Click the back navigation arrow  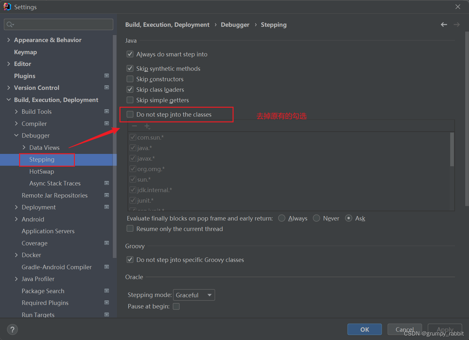pyautogui.click(x=444, y=25)
